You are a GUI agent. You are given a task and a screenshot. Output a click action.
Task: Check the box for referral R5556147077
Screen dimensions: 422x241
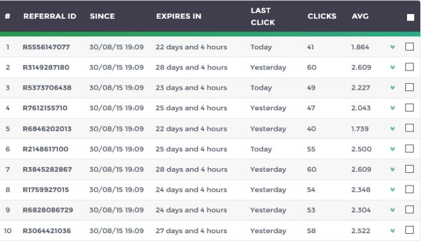409,47
